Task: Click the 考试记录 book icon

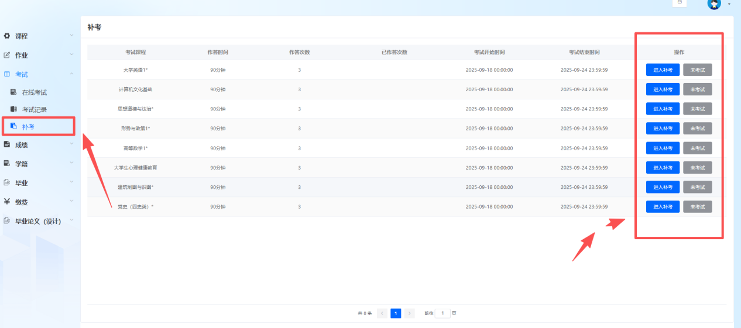Action: coord(13,109)
